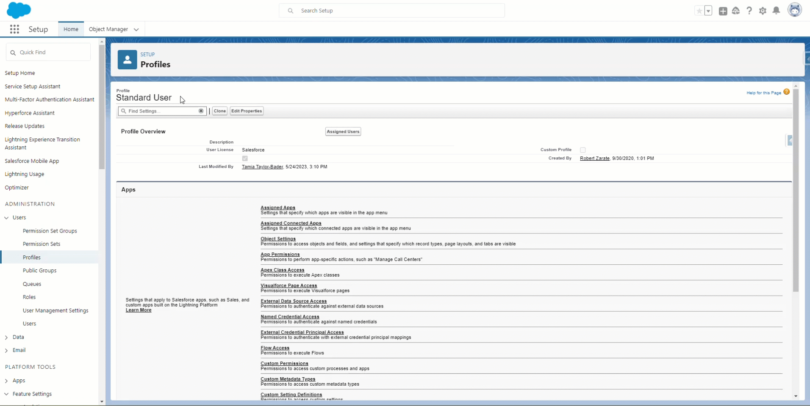Open the Assigned Apps link
810x406 pixels.
(x=278, y=208)
